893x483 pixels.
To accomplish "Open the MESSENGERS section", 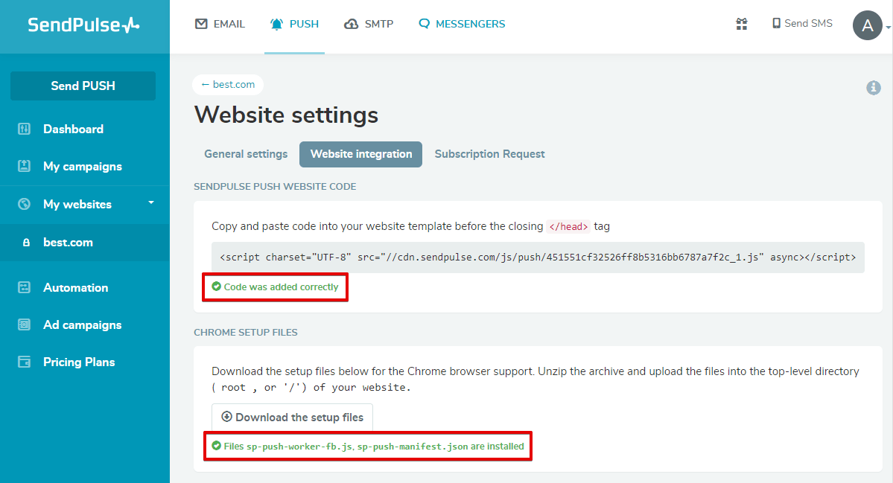I will click(x=462, y=24).
